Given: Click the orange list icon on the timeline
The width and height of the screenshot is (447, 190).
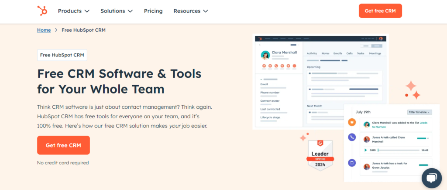Looking at the screenshot, I should 352,123.
